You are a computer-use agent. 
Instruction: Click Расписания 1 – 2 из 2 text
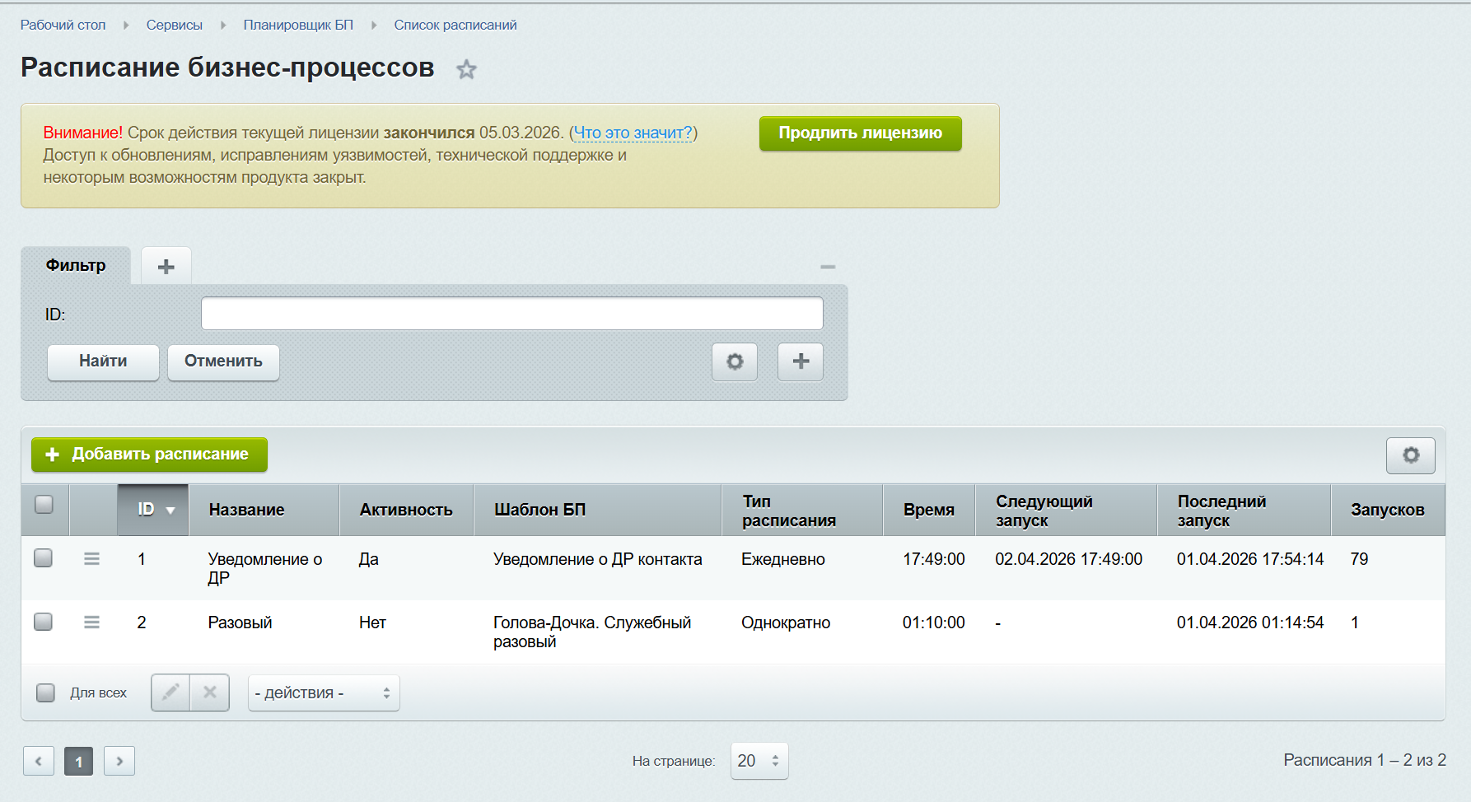pos(1365,760)
